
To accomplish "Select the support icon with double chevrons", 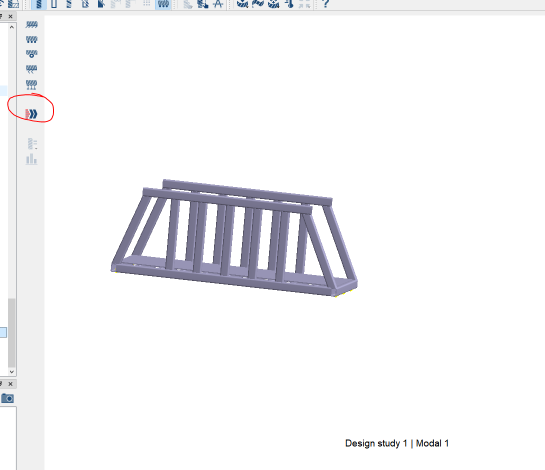I will pos(32,69).
